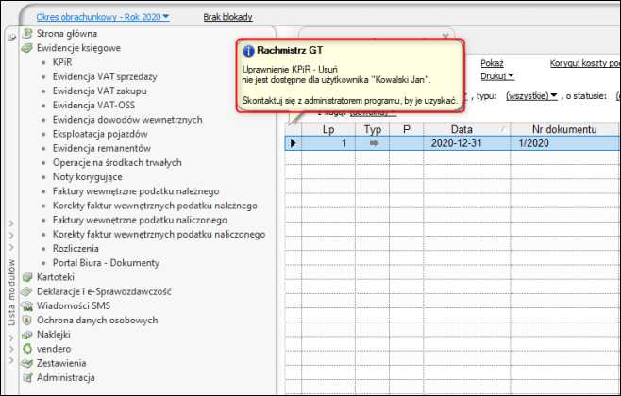The width and height of the screenshot is (621, 396).
Task: Open Portal Biura - Dokumenty
Action: (106, 263)
